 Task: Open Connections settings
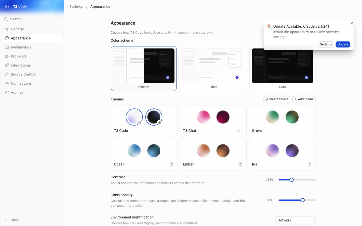[32, 83]
